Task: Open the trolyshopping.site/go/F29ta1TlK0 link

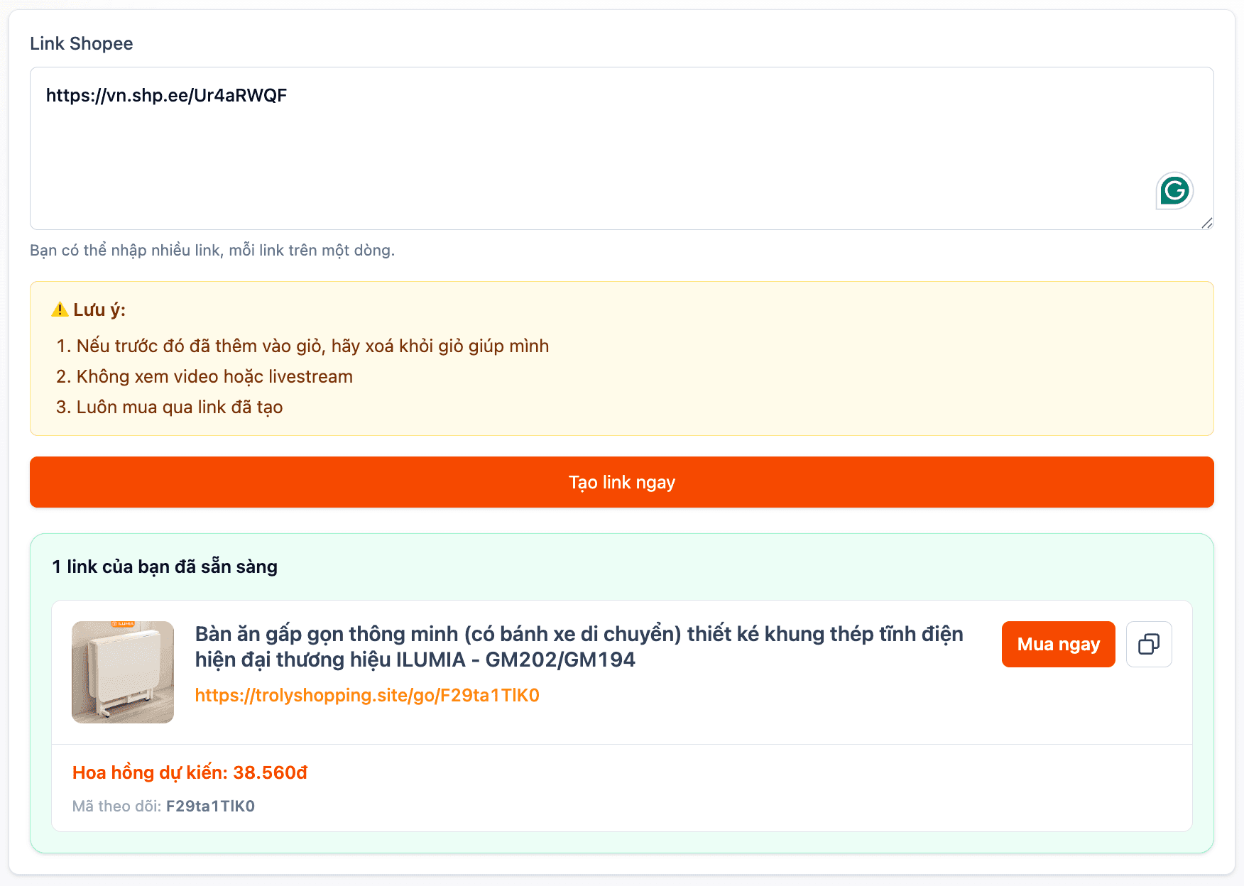Action: click(x=367, y=695)
